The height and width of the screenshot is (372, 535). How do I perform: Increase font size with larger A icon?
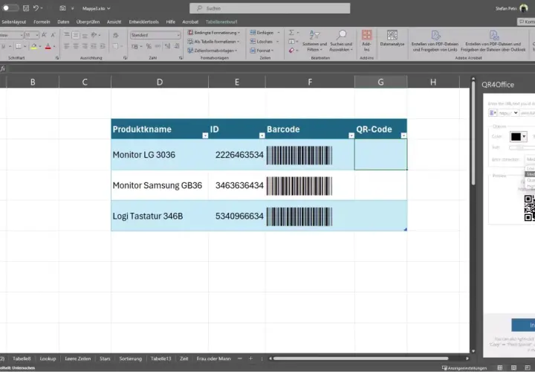point(45,35)
